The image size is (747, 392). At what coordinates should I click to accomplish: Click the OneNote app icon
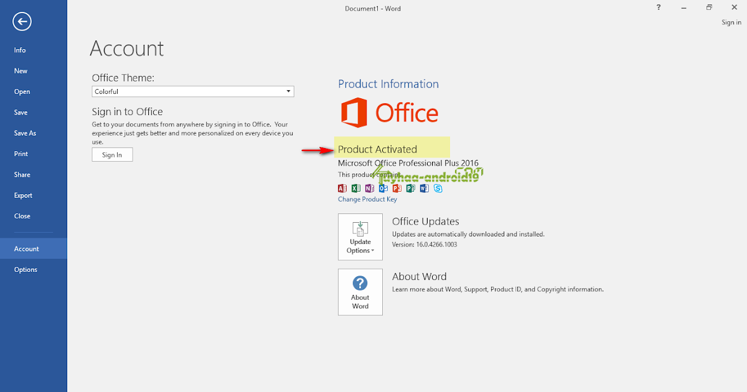369,188
